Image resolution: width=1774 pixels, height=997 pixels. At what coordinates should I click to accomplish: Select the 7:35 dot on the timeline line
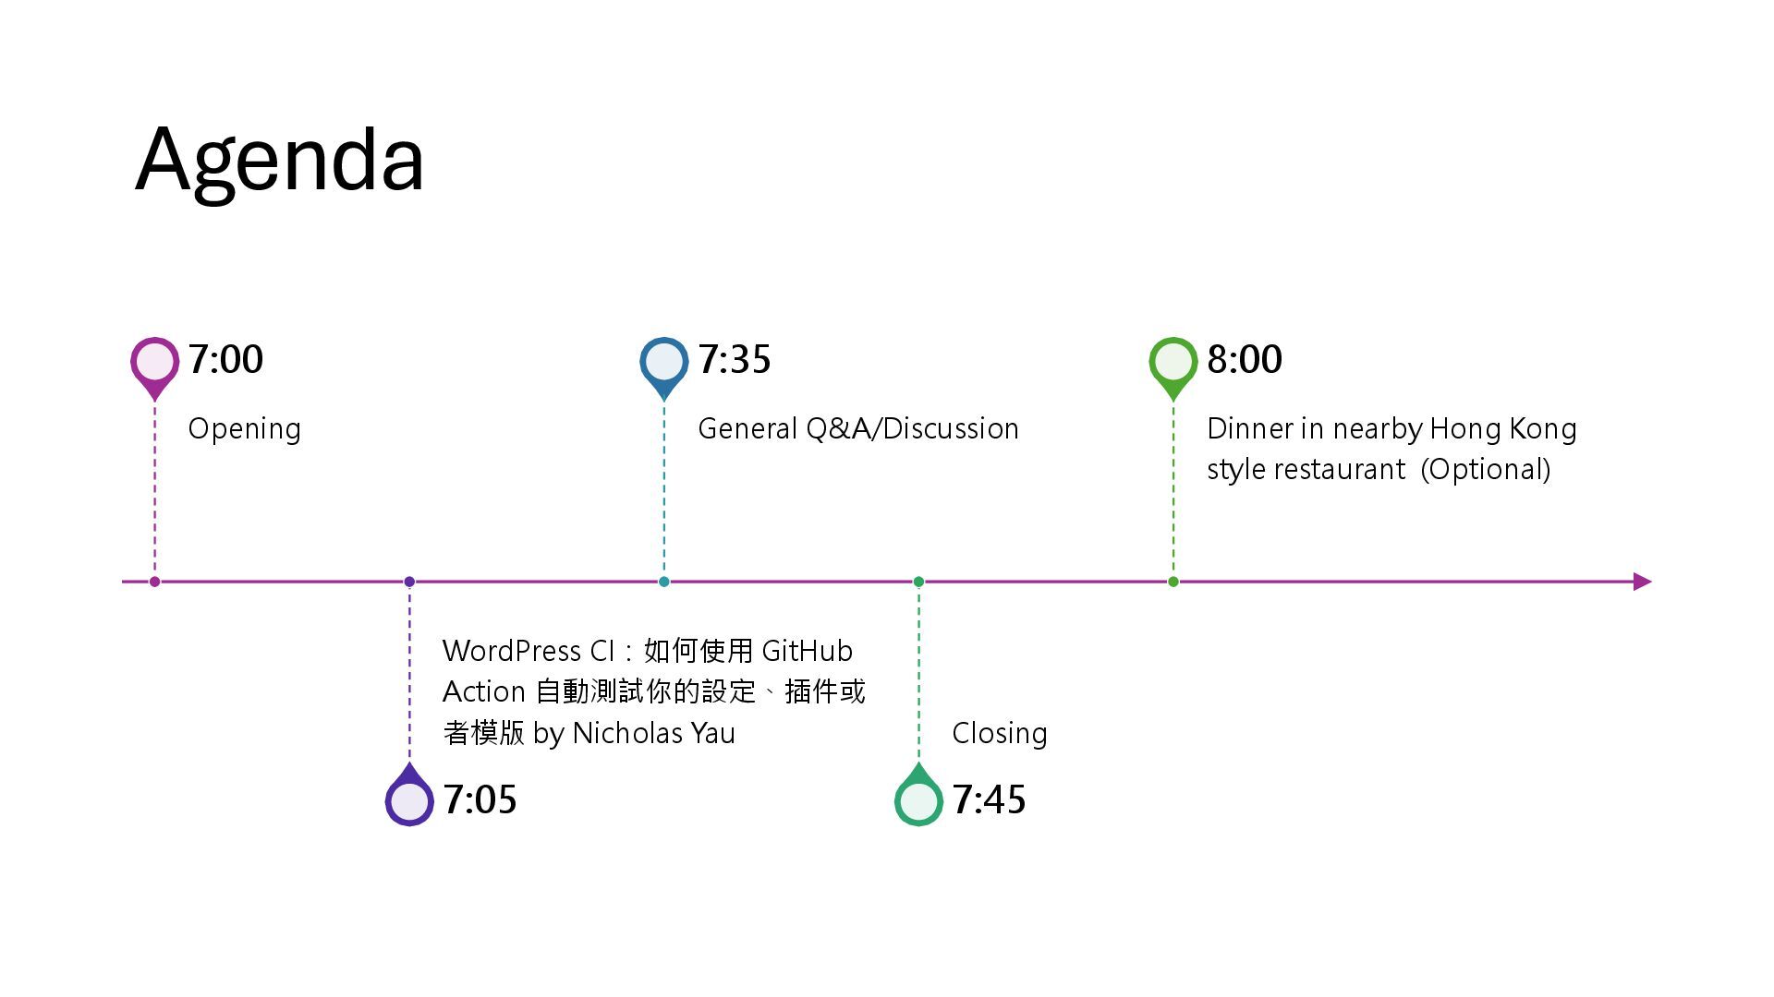tap(663, 582)
